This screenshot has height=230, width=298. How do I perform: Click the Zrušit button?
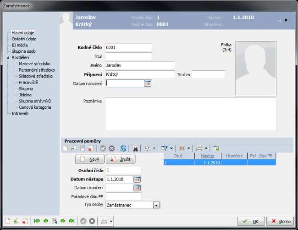point(121,159)
